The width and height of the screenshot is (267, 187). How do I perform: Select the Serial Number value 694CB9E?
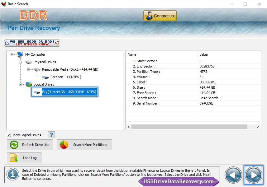click(x=206, y=103)
